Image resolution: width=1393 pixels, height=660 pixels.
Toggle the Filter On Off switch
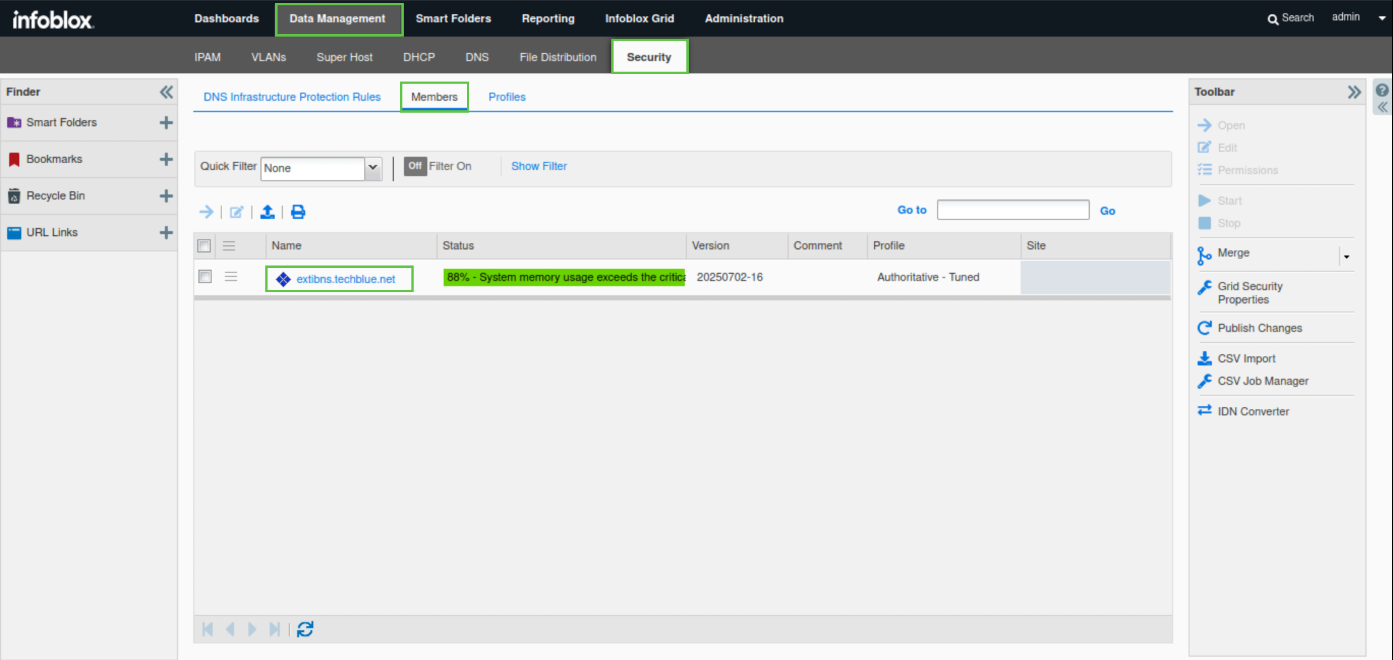click(x=415, y=166)
